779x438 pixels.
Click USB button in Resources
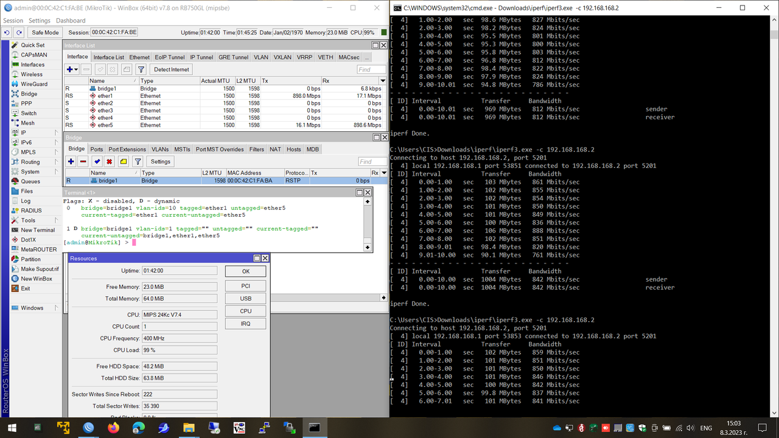point(245,299)
